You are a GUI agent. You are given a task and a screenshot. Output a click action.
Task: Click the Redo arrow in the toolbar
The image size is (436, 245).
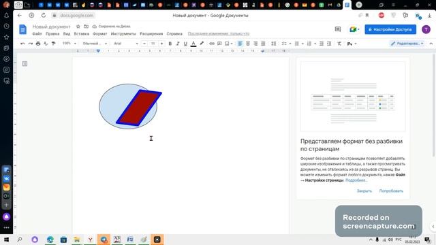point(31,44)
